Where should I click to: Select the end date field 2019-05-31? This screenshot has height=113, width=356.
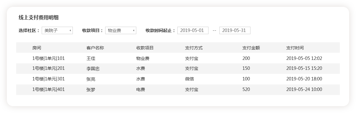(235, 30)
